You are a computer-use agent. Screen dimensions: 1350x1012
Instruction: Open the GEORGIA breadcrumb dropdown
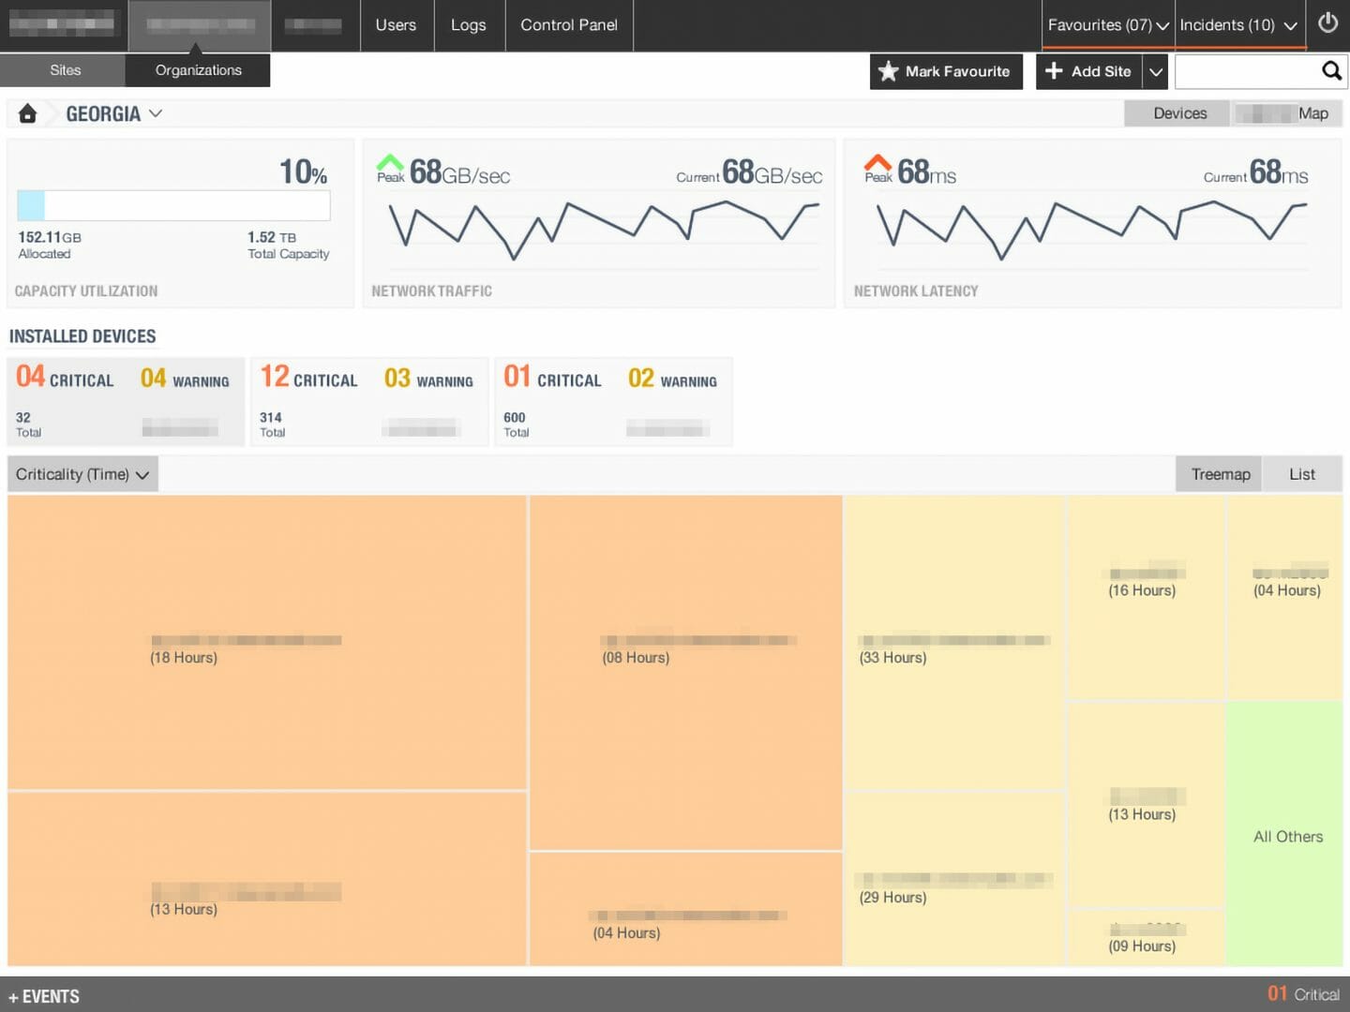coord(157,113)
